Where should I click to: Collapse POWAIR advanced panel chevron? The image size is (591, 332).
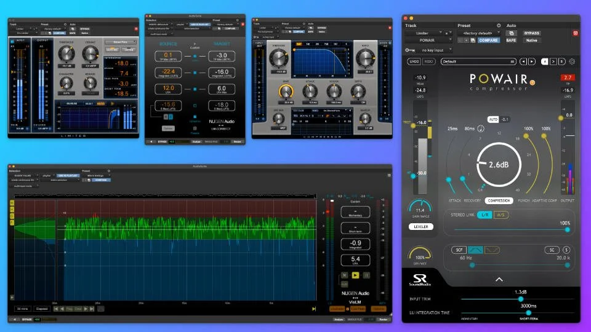499,279
